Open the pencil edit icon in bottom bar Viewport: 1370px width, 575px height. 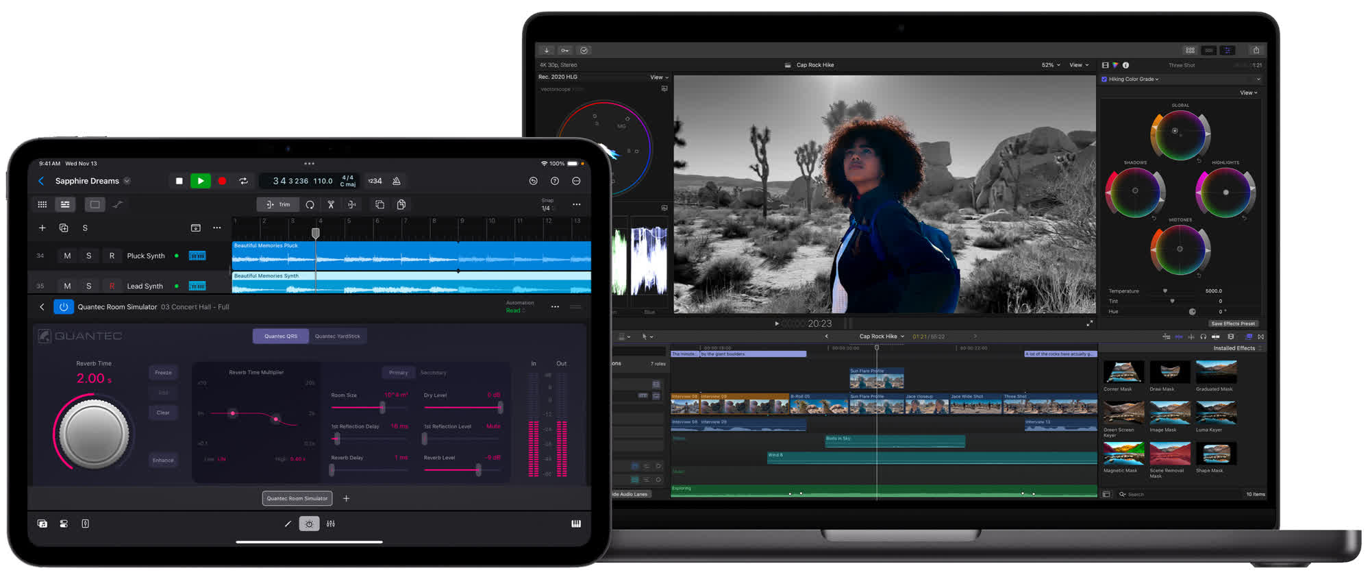coord(288,524)
